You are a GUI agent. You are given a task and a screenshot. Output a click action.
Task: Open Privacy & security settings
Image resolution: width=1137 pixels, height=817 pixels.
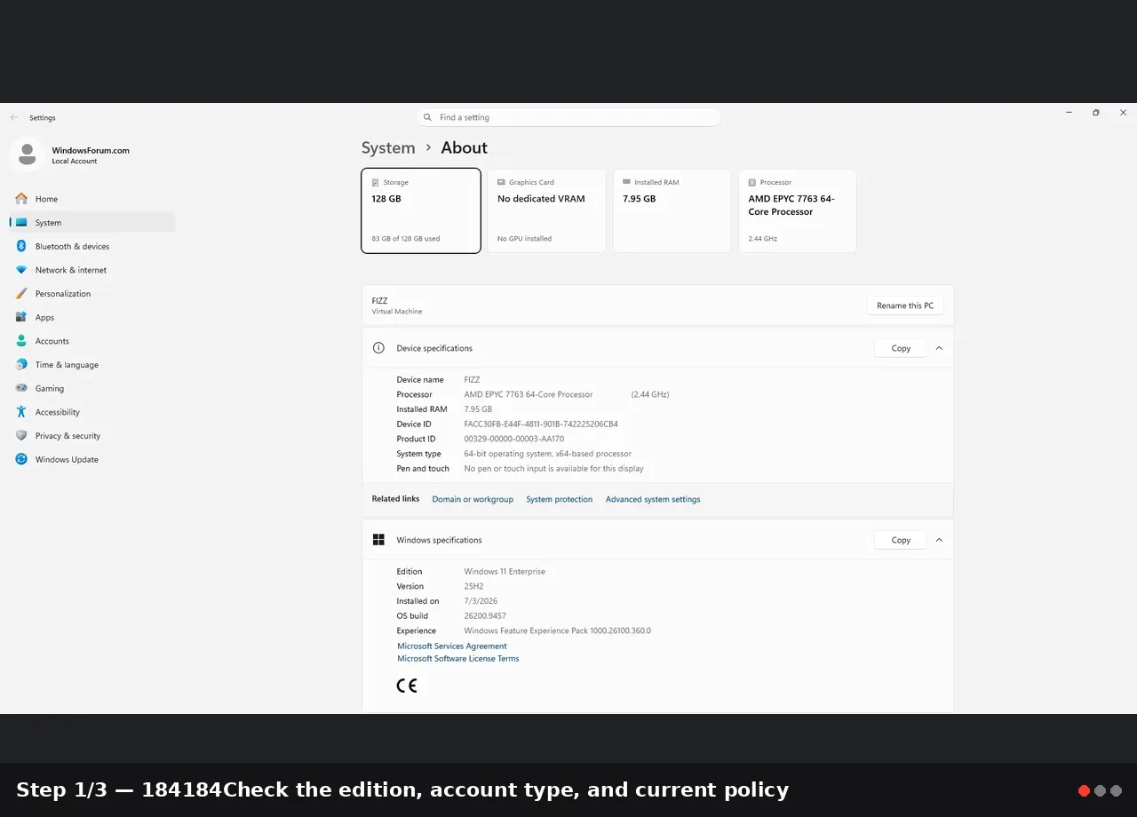[x=92, y=436]
